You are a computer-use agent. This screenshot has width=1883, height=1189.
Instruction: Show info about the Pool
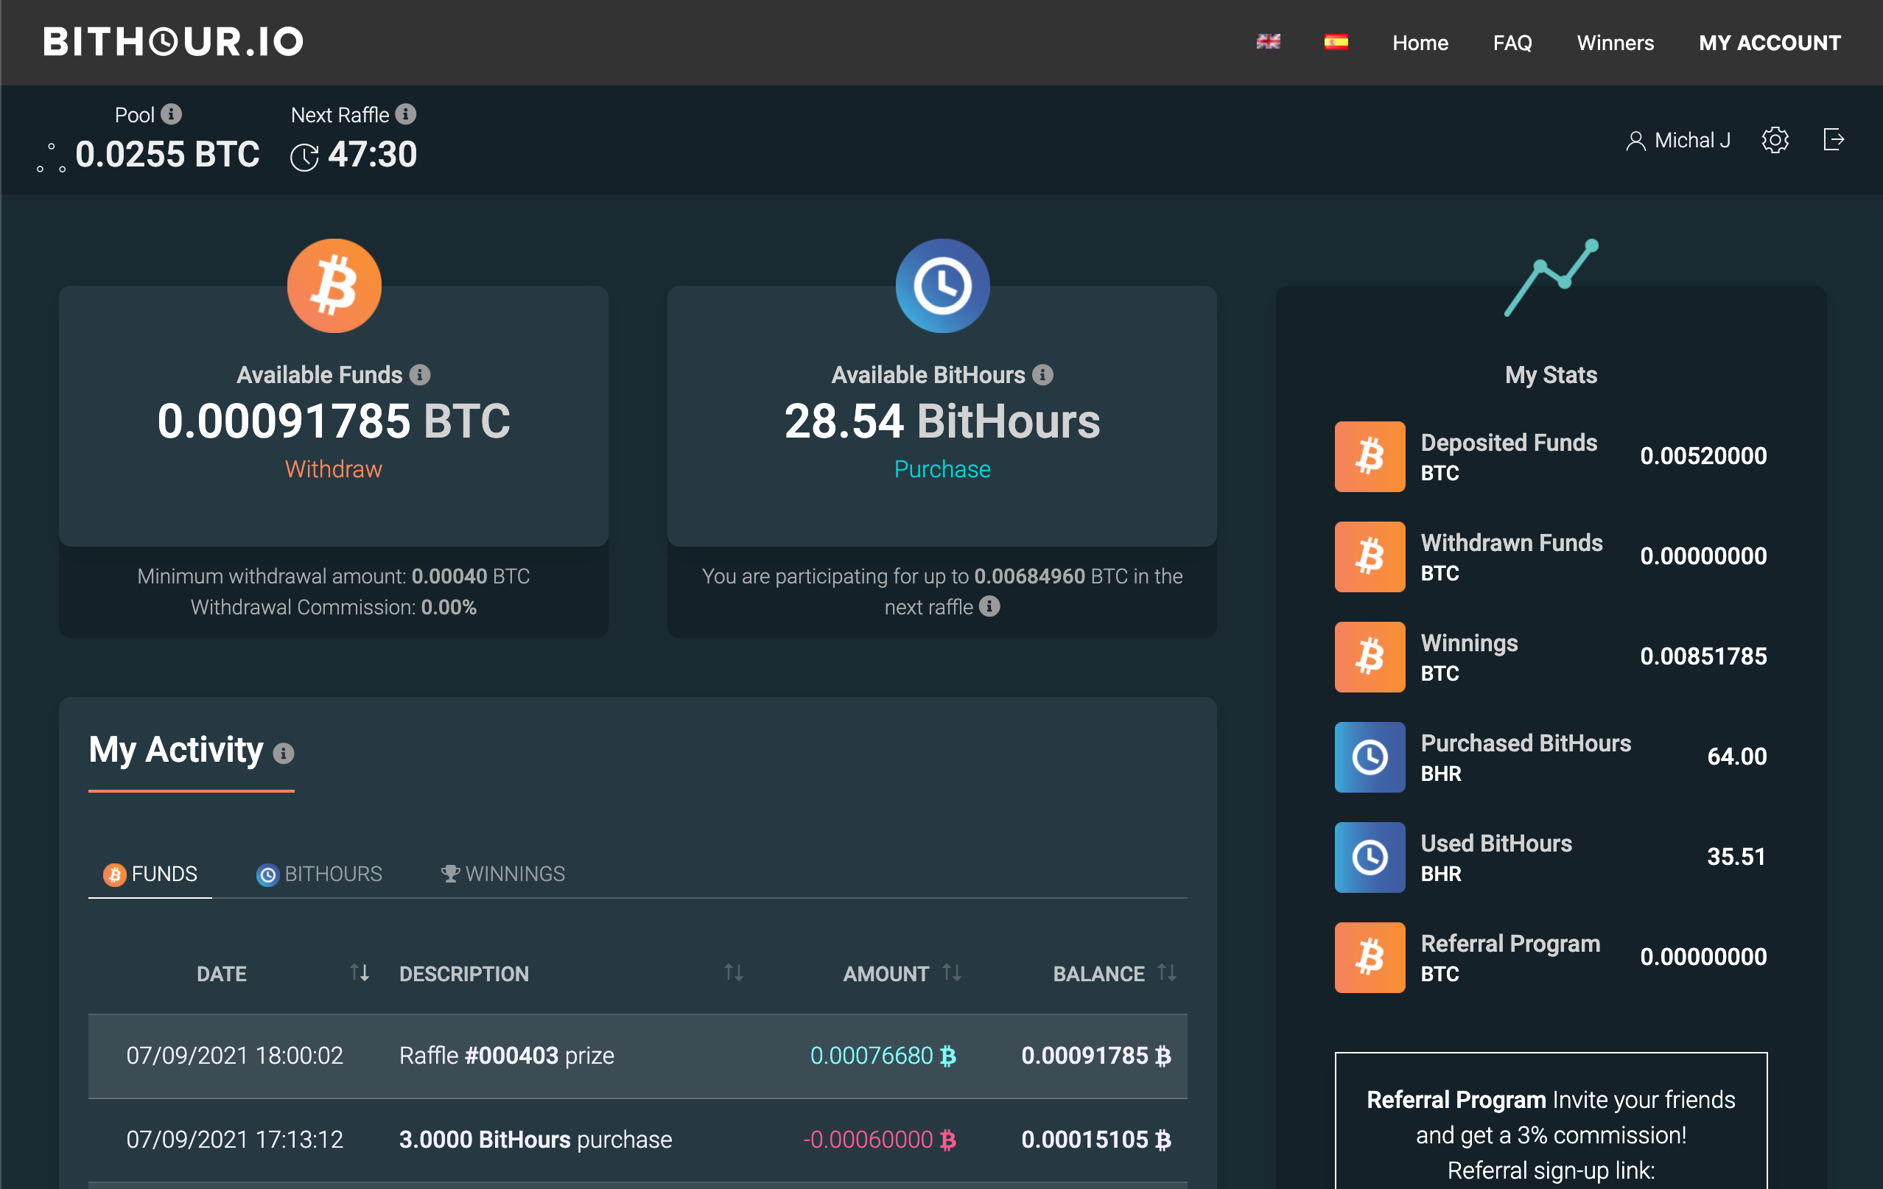(171, 114)
